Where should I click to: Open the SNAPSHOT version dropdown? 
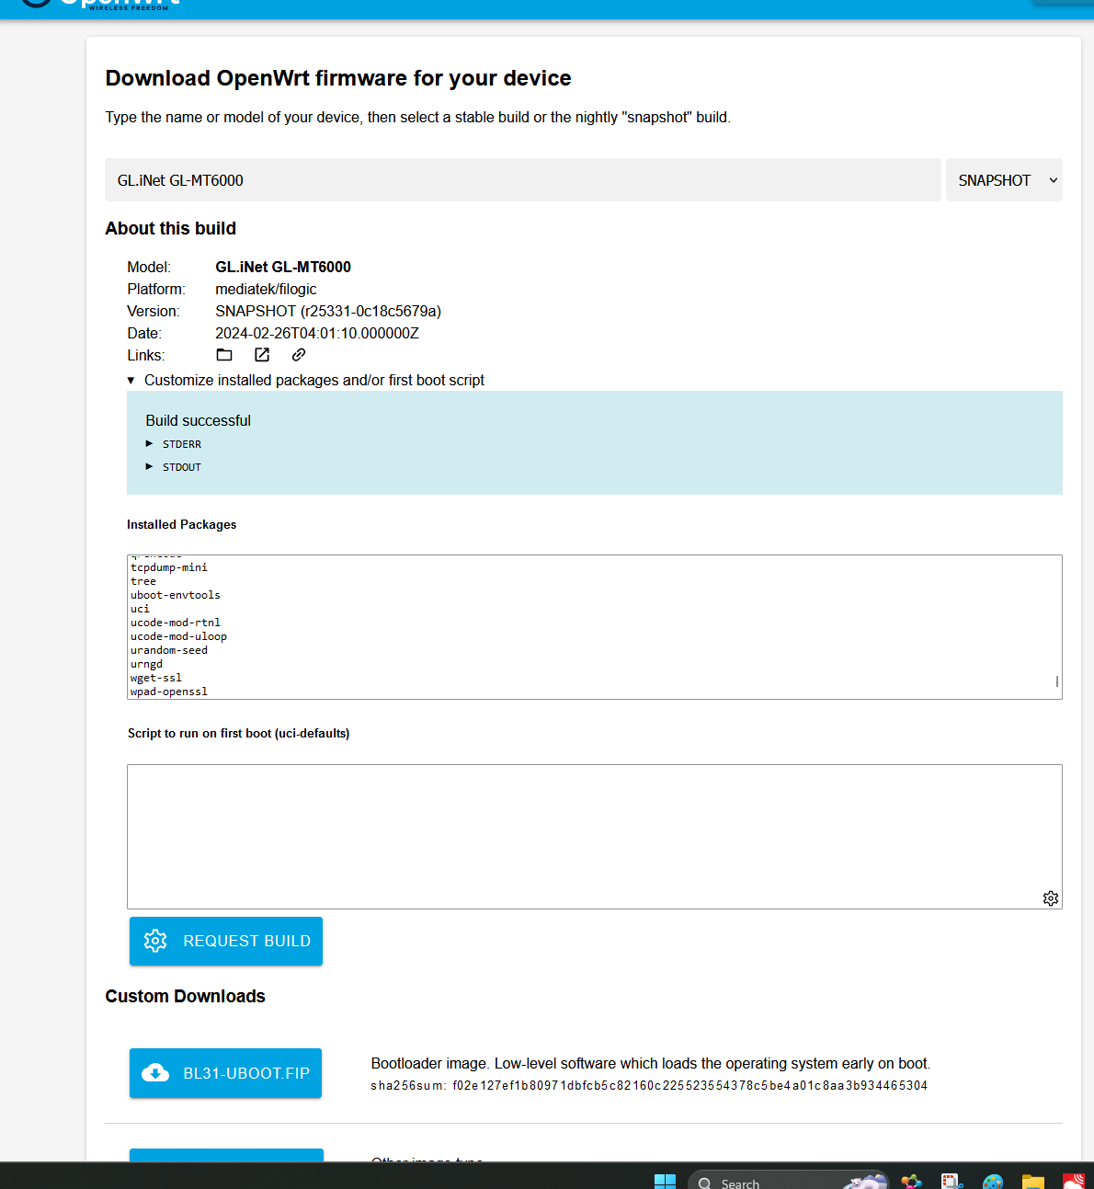pos(1004,180)
